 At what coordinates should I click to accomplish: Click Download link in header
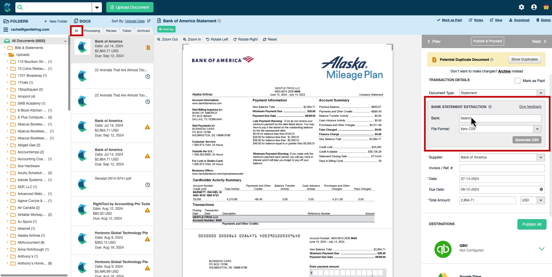point(519,20)
